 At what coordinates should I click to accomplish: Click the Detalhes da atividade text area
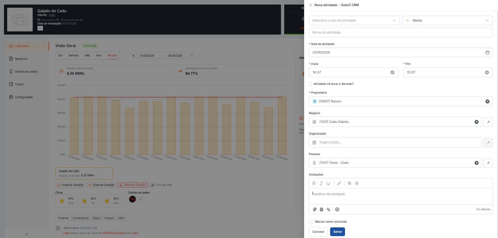tap(401, 196)
